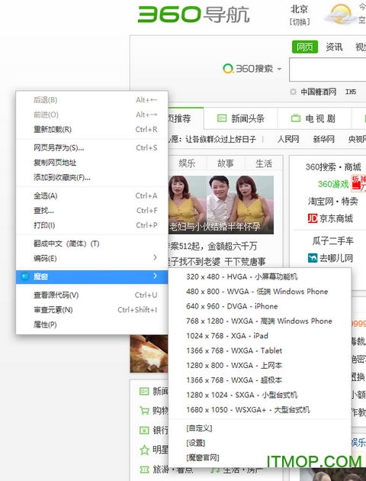Click the 360搜索 engine logo icon
The width and height of the screenshot is (366, 481).
tap(228, 69)
